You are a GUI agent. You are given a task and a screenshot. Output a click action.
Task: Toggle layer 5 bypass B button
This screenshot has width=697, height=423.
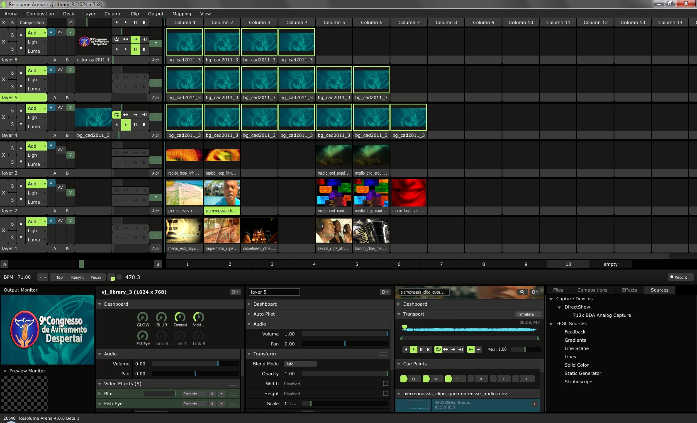(x=12, y=73)
